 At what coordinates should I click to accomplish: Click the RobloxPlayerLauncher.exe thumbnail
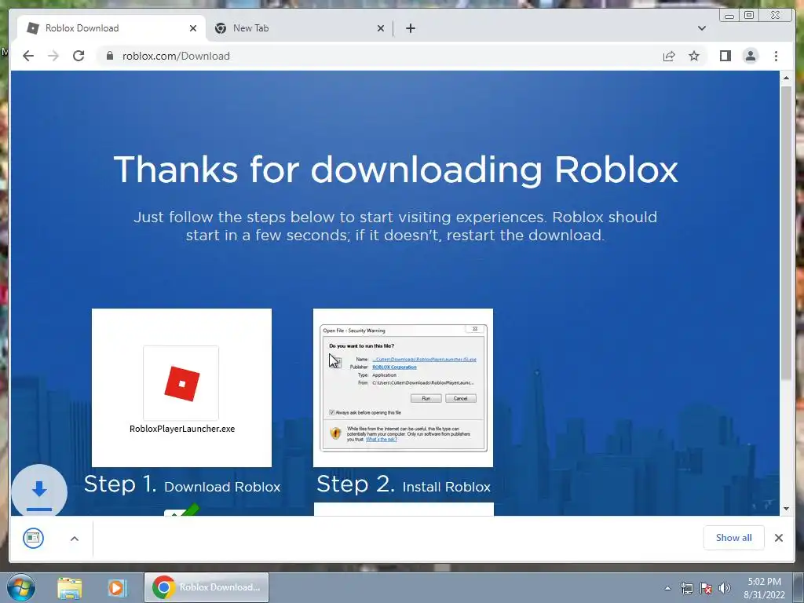[181, 388]
